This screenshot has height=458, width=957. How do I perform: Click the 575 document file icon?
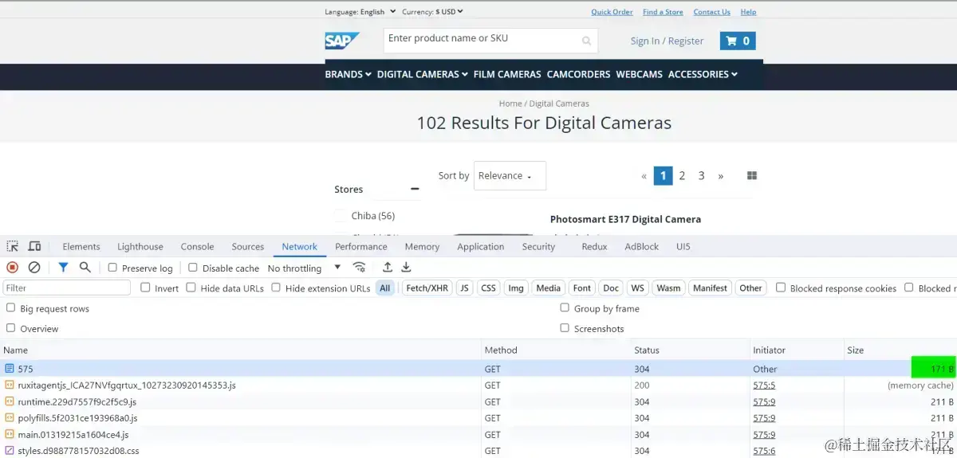[x=10, y=369]
